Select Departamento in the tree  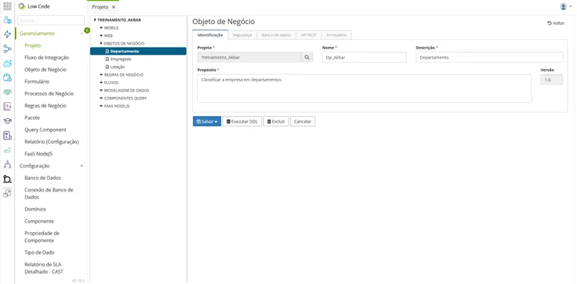pos(138,51)
